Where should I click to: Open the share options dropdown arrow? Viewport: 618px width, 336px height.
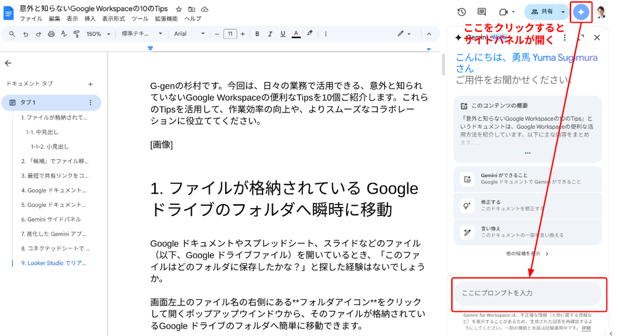[563, 12]
